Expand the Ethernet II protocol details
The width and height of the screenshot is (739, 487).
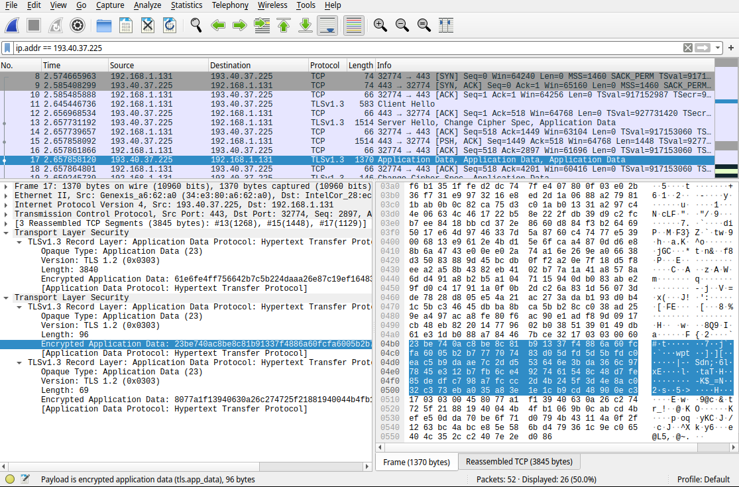[x=7, y=195]
